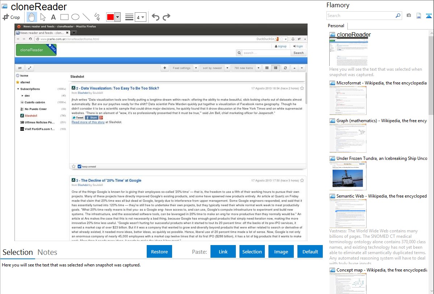Click the login link in cloneReader

tap(298, 46)
